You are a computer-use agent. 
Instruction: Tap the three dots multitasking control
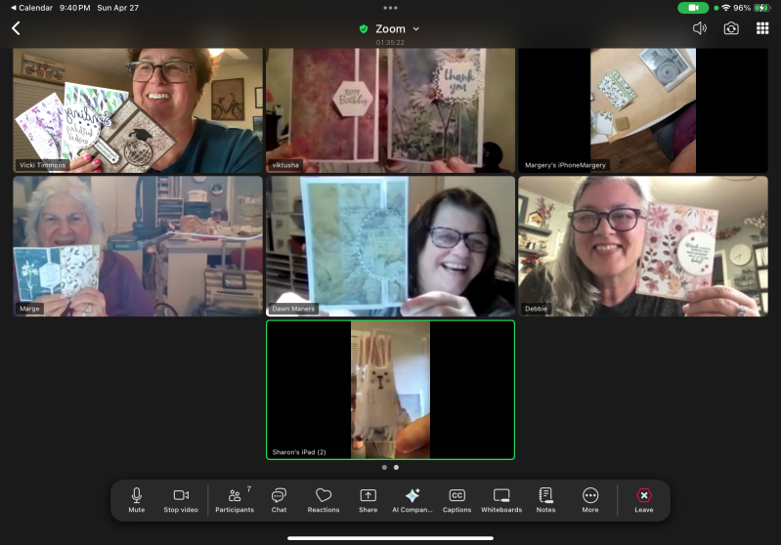point(391,8)
